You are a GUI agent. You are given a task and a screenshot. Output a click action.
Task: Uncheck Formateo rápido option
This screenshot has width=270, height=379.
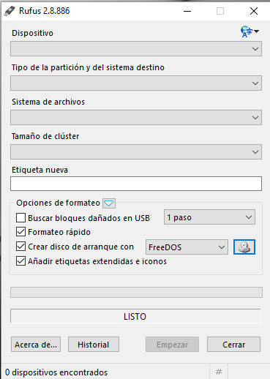coord(20,232)
